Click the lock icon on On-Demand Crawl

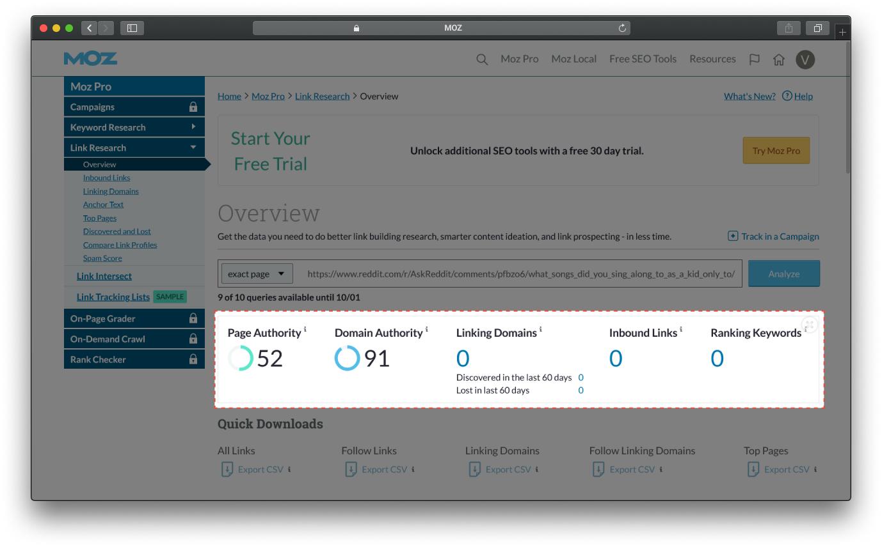tap(193, 339)
